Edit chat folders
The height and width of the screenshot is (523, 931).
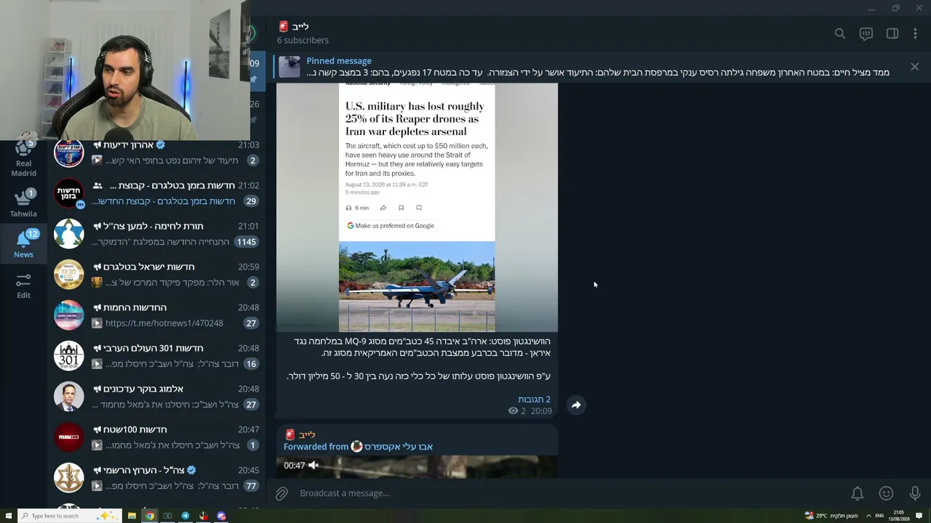click(23, 285)
